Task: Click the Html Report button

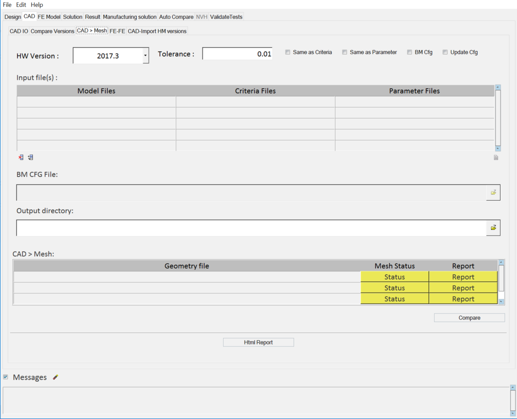Action: point(258,343)
